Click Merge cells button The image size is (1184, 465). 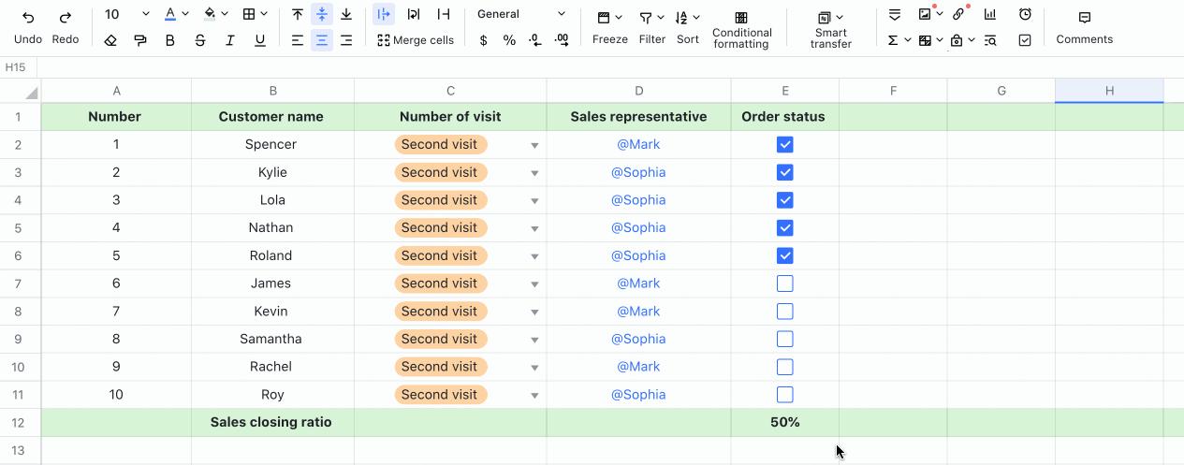tap(415, 40)
